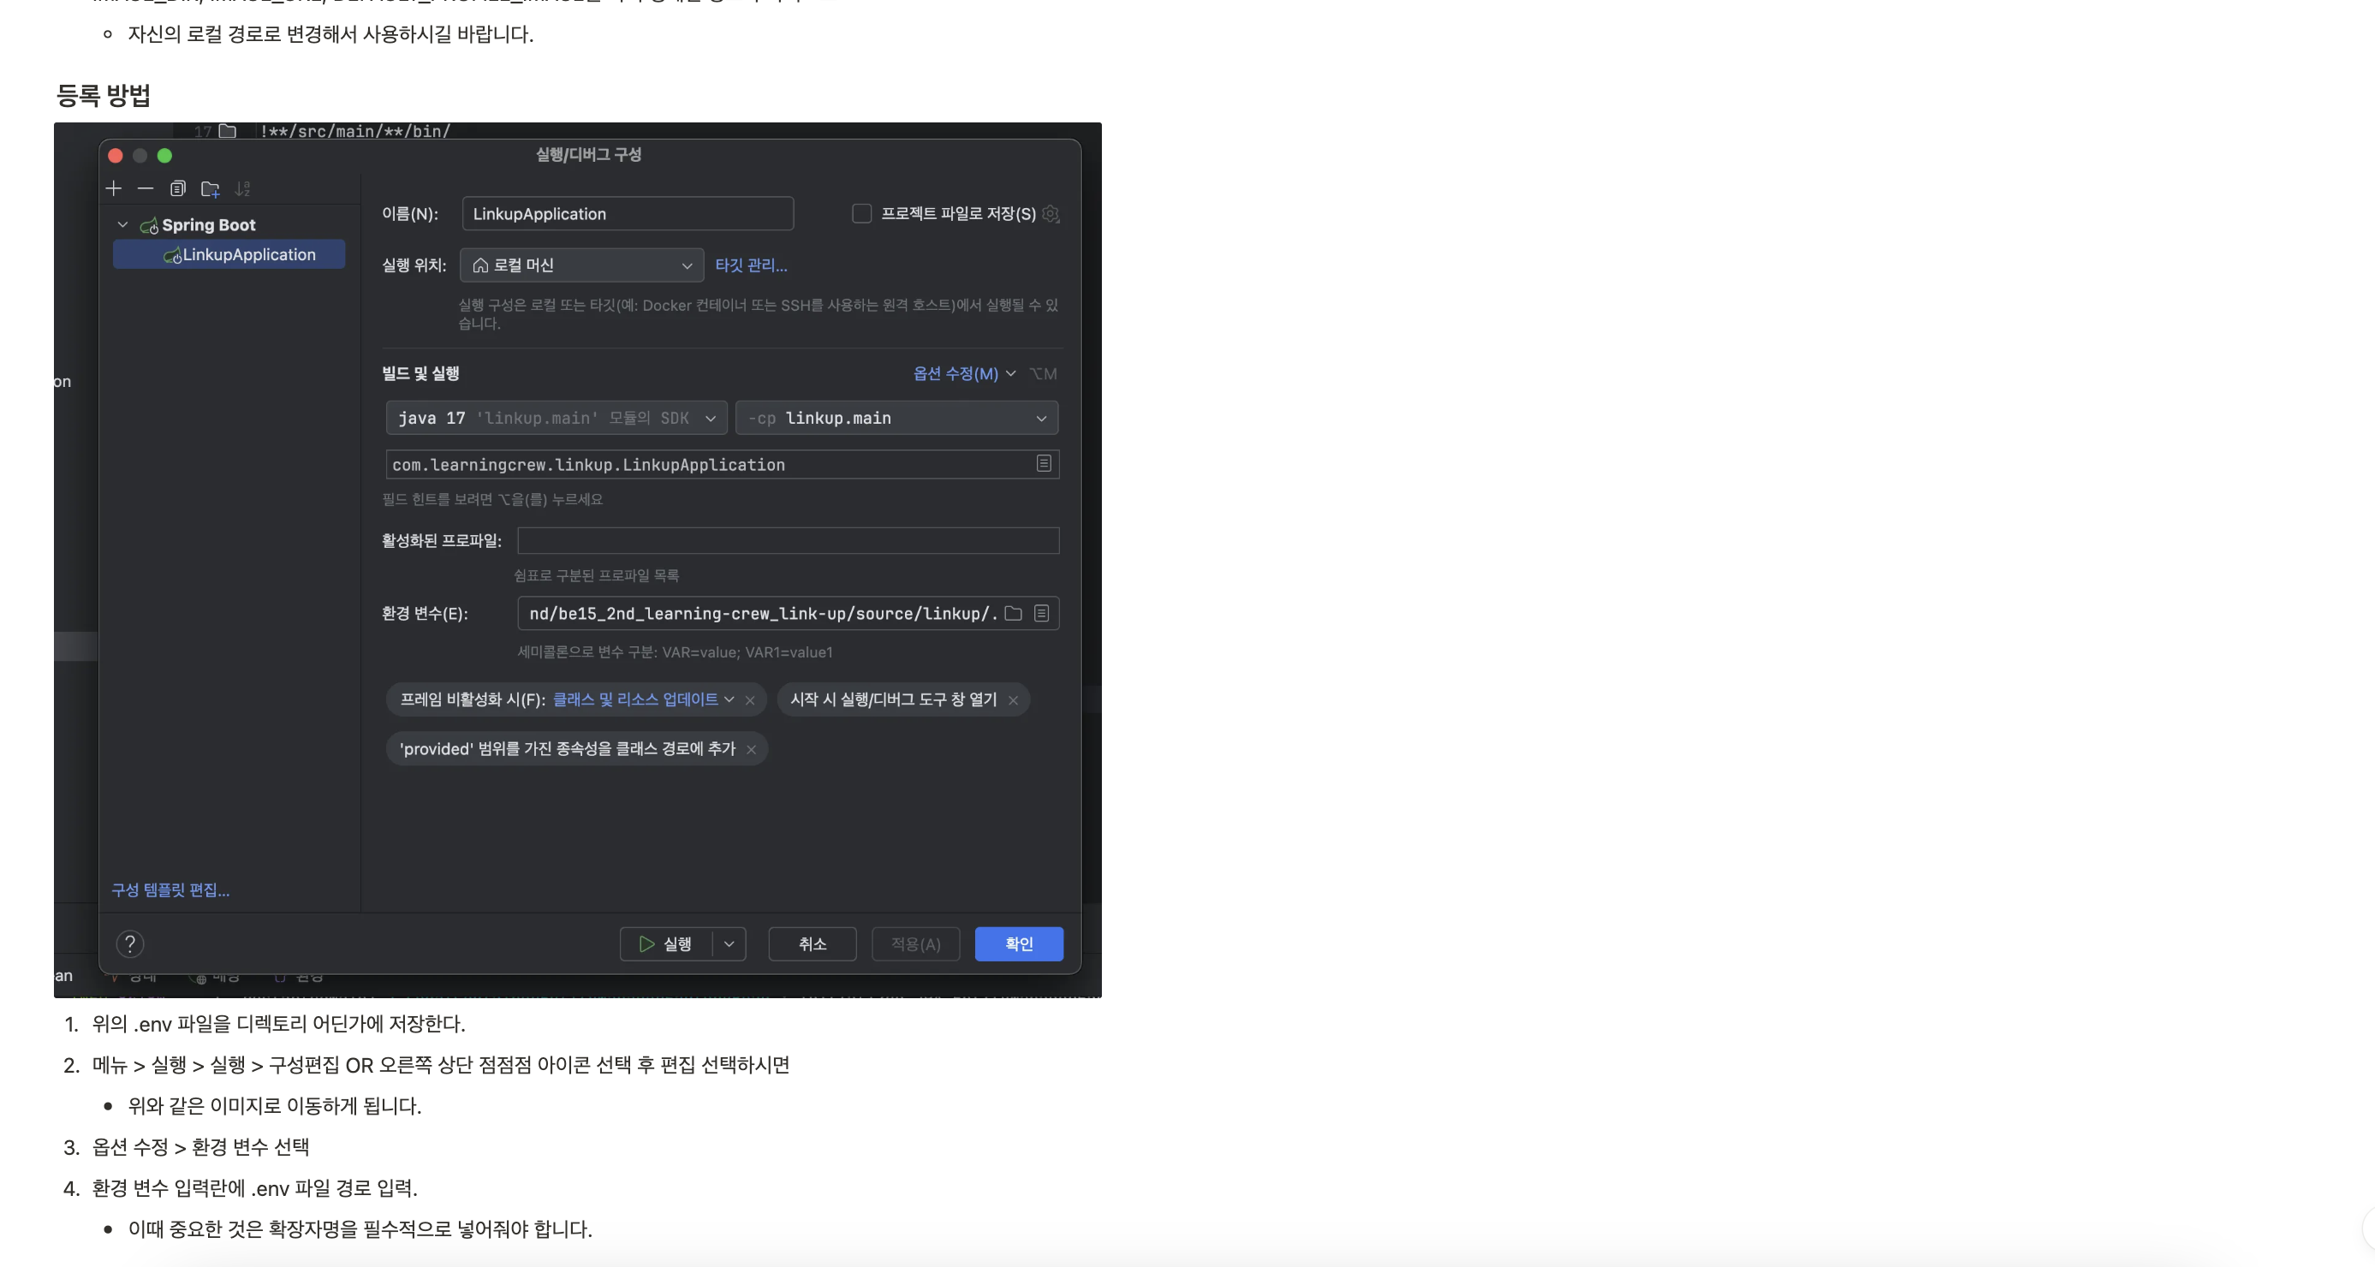Remove the 'provided' 범위 종속성 option tag
This screenshot has width=2375, height=1267.
pos(752,750)
